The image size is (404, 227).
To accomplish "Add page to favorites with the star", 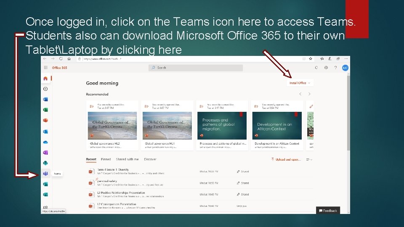I will pyautogui.click(x=311, y=59).
